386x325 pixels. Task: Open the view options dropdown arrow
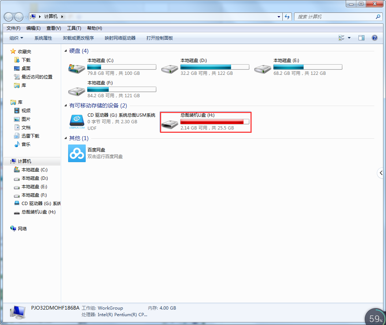coord(349,38)
